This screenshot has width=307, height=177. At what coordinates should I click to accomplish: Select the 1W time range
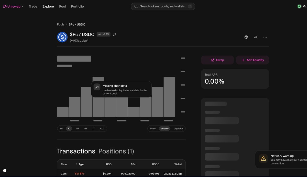(x=77, y=129)
